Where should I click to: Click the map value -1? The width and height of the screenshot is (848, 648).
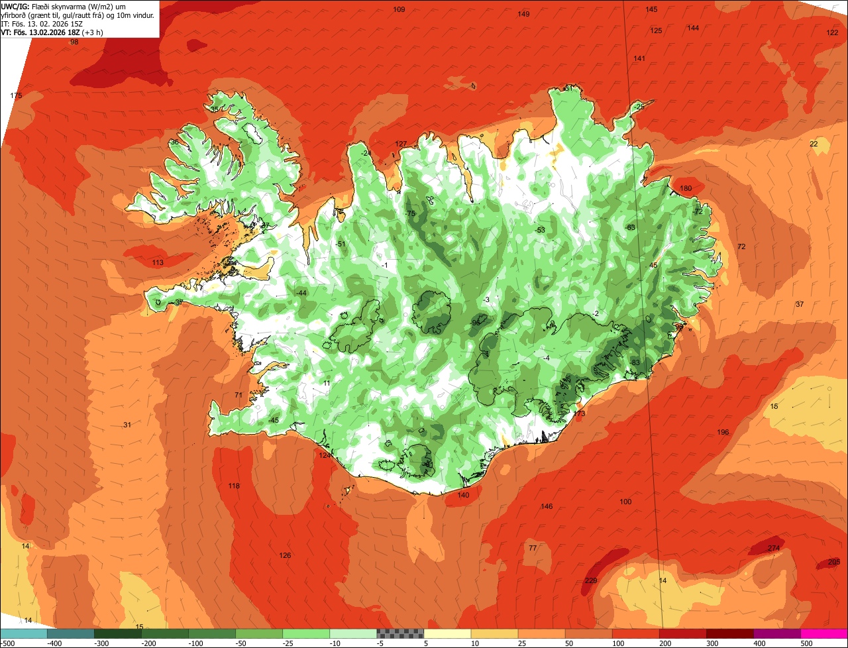[x=384, y=265]
